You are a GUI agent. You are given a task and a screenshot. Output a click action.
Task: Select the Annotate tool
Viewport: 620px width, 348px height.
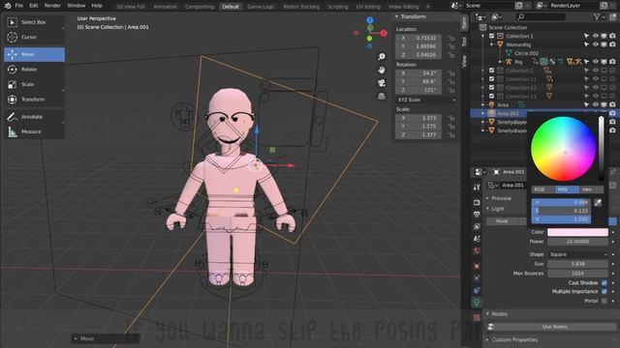pyautogui.click(x=34, y=117)
